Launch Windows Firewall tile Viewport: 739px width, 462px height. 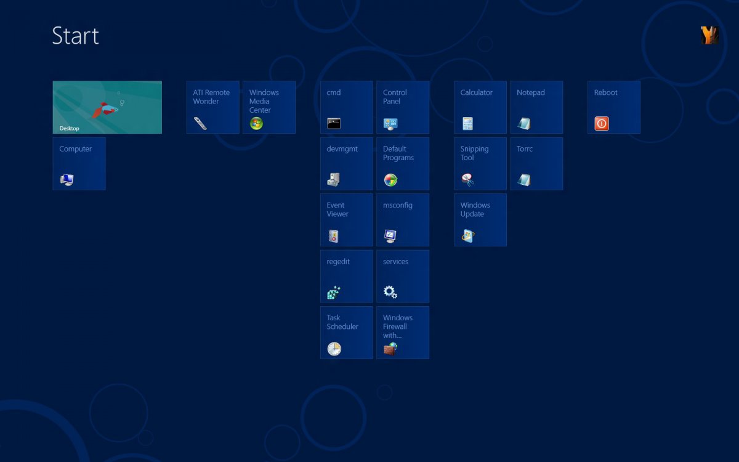tap(402, 332)
